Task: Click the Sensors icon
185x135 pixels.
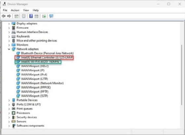Action: 14,121
